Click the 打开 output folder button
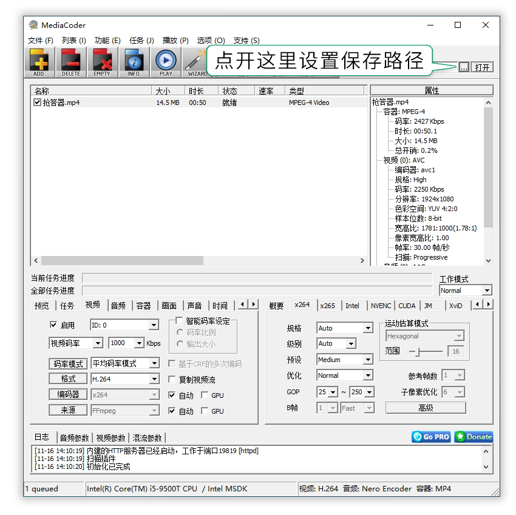The height and width of the screenshot is (515, 516). pos(482,67)
